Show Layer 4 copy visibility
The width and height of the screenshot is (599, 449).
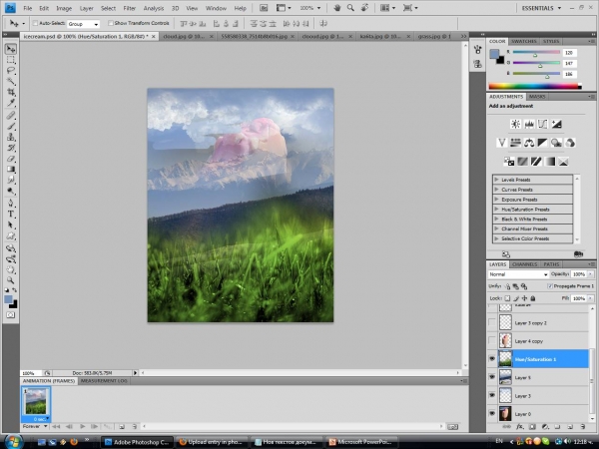492,340
